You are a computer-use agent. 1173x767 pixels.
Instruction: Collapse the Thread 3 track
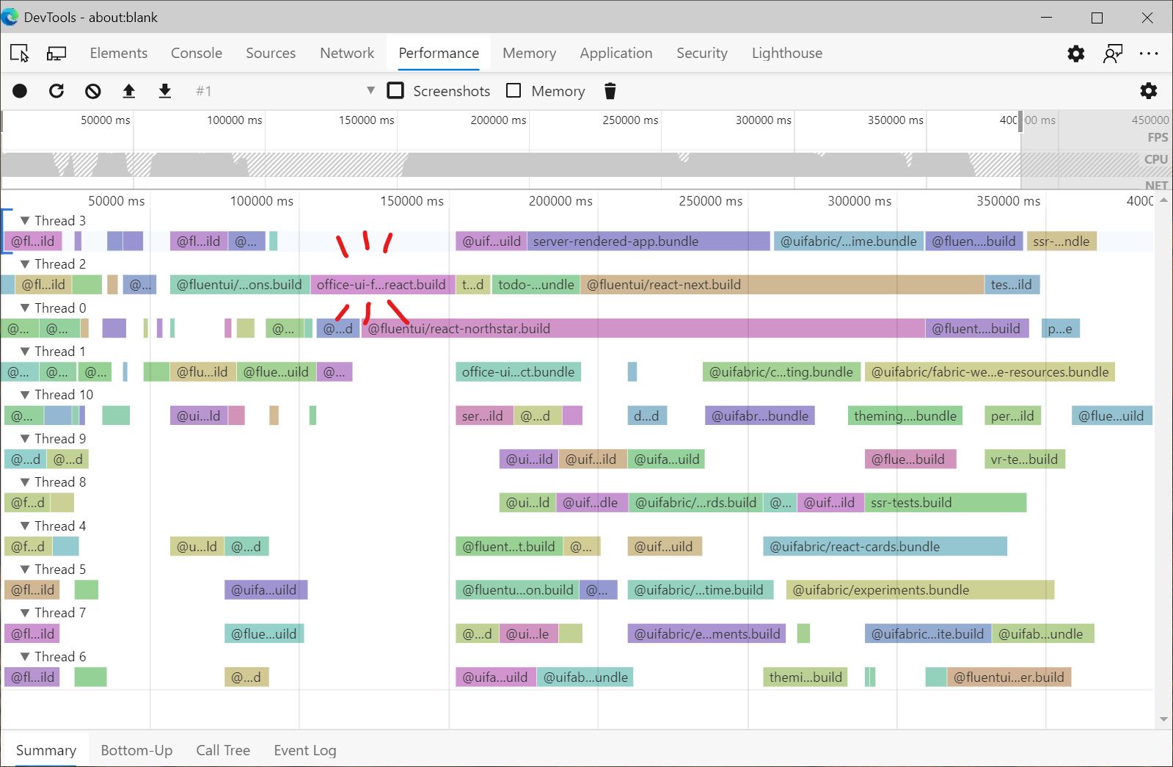click(25, 221)
